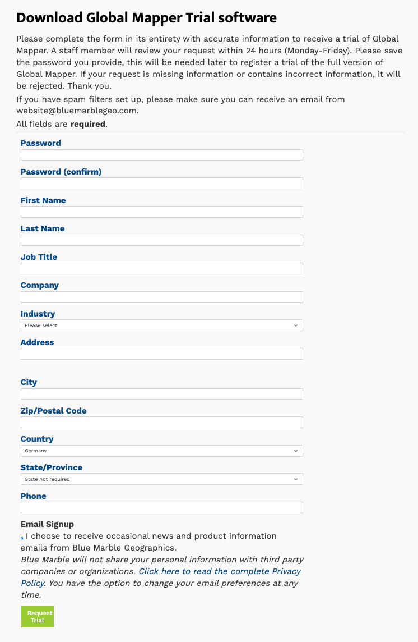Viewport: 418px width, 642px height.
Task: Click the Password input field
Action: (161, 155)
